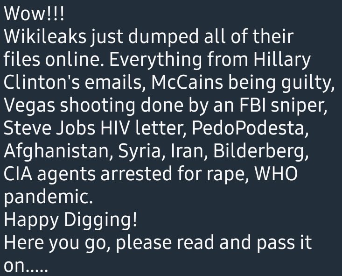The height and width of the screenshot is (276, 342).
Task: Click the words "FBI sniper"
Action: tap(282, 105)
